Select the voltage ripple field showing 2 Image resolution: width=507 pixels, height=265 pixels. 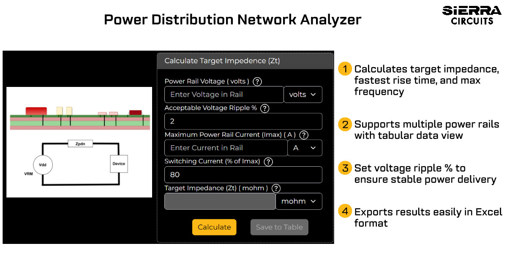tap(243, 121)
